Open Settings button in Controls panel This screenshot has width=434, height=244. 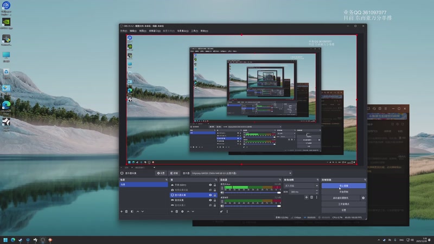tap(343, 210)
